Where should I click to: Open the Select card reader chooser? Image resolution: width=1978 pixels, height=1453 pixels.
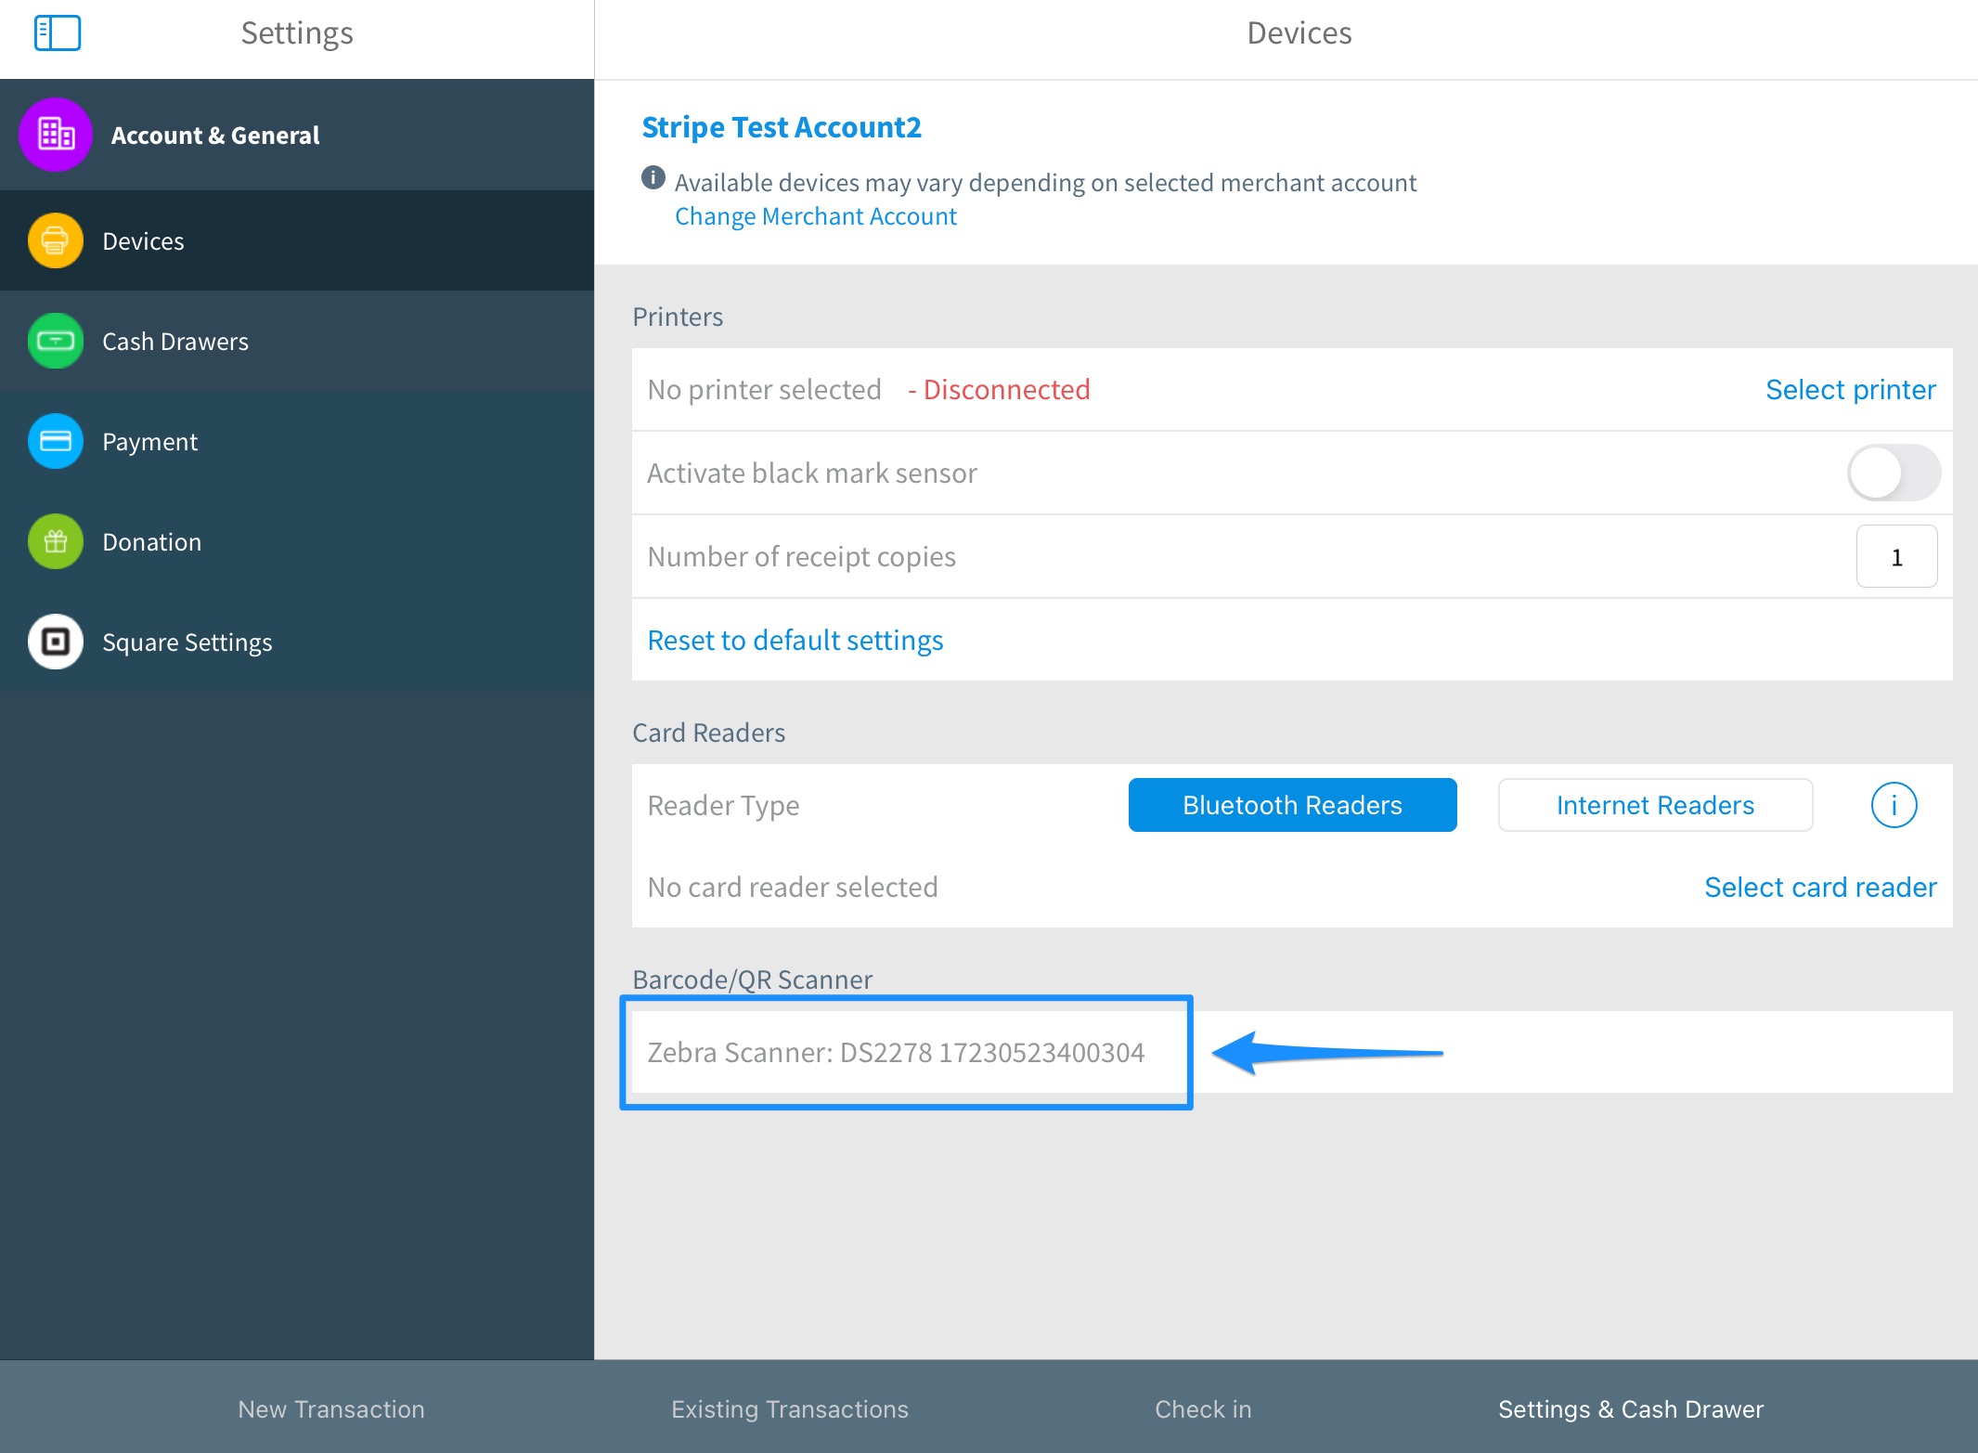point(1820,888)
